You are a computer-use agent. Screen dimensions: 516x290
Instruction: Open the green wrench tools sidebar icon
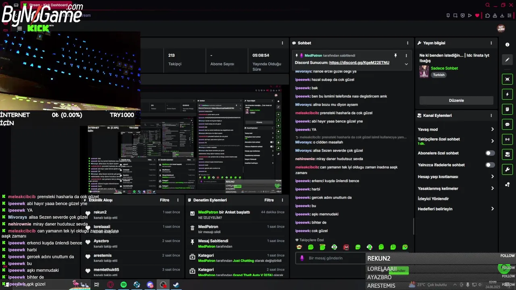(507, 169)
